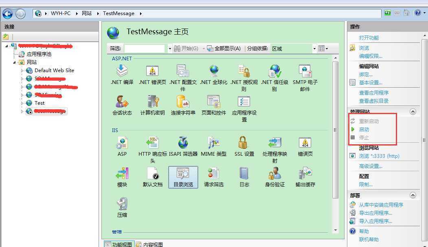Click 全部显示(A) in filter bar
This screenshot has width=428, height=247.
coord(224,49)
